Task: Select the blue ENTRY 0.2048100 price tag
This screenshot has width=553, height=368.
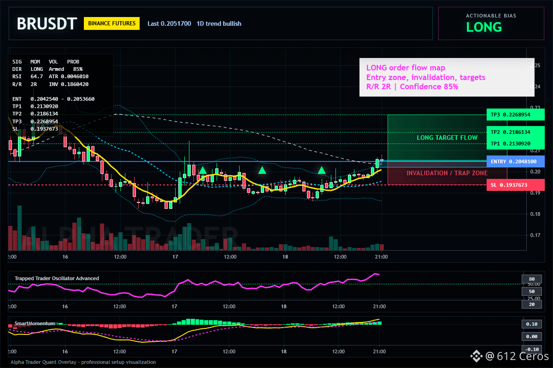Action: [x=515, y=161]
